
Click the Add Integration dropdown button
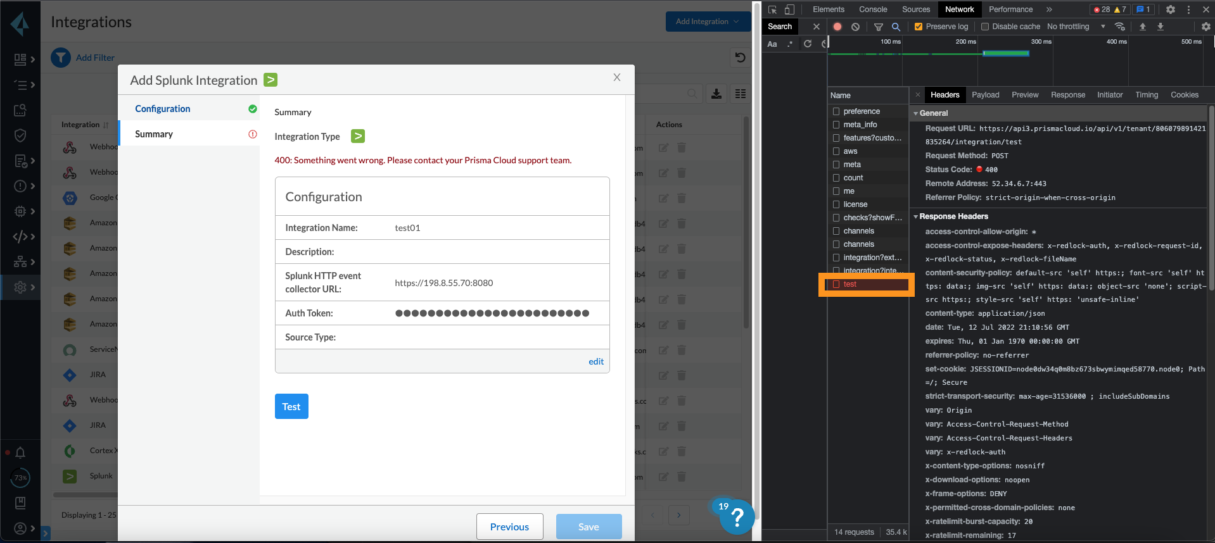[x=708, y=22]
